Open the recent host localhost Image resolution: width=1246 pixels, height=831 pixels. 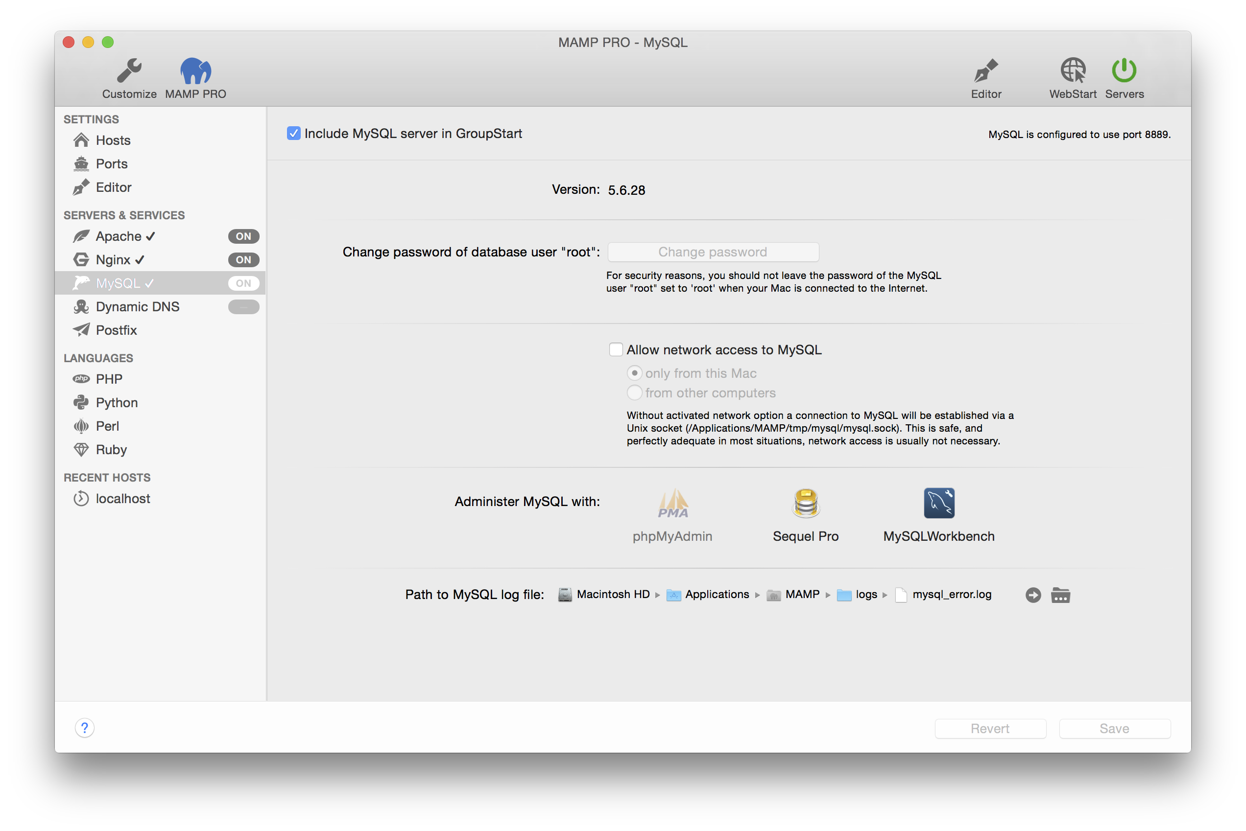(x=160, y=499)
